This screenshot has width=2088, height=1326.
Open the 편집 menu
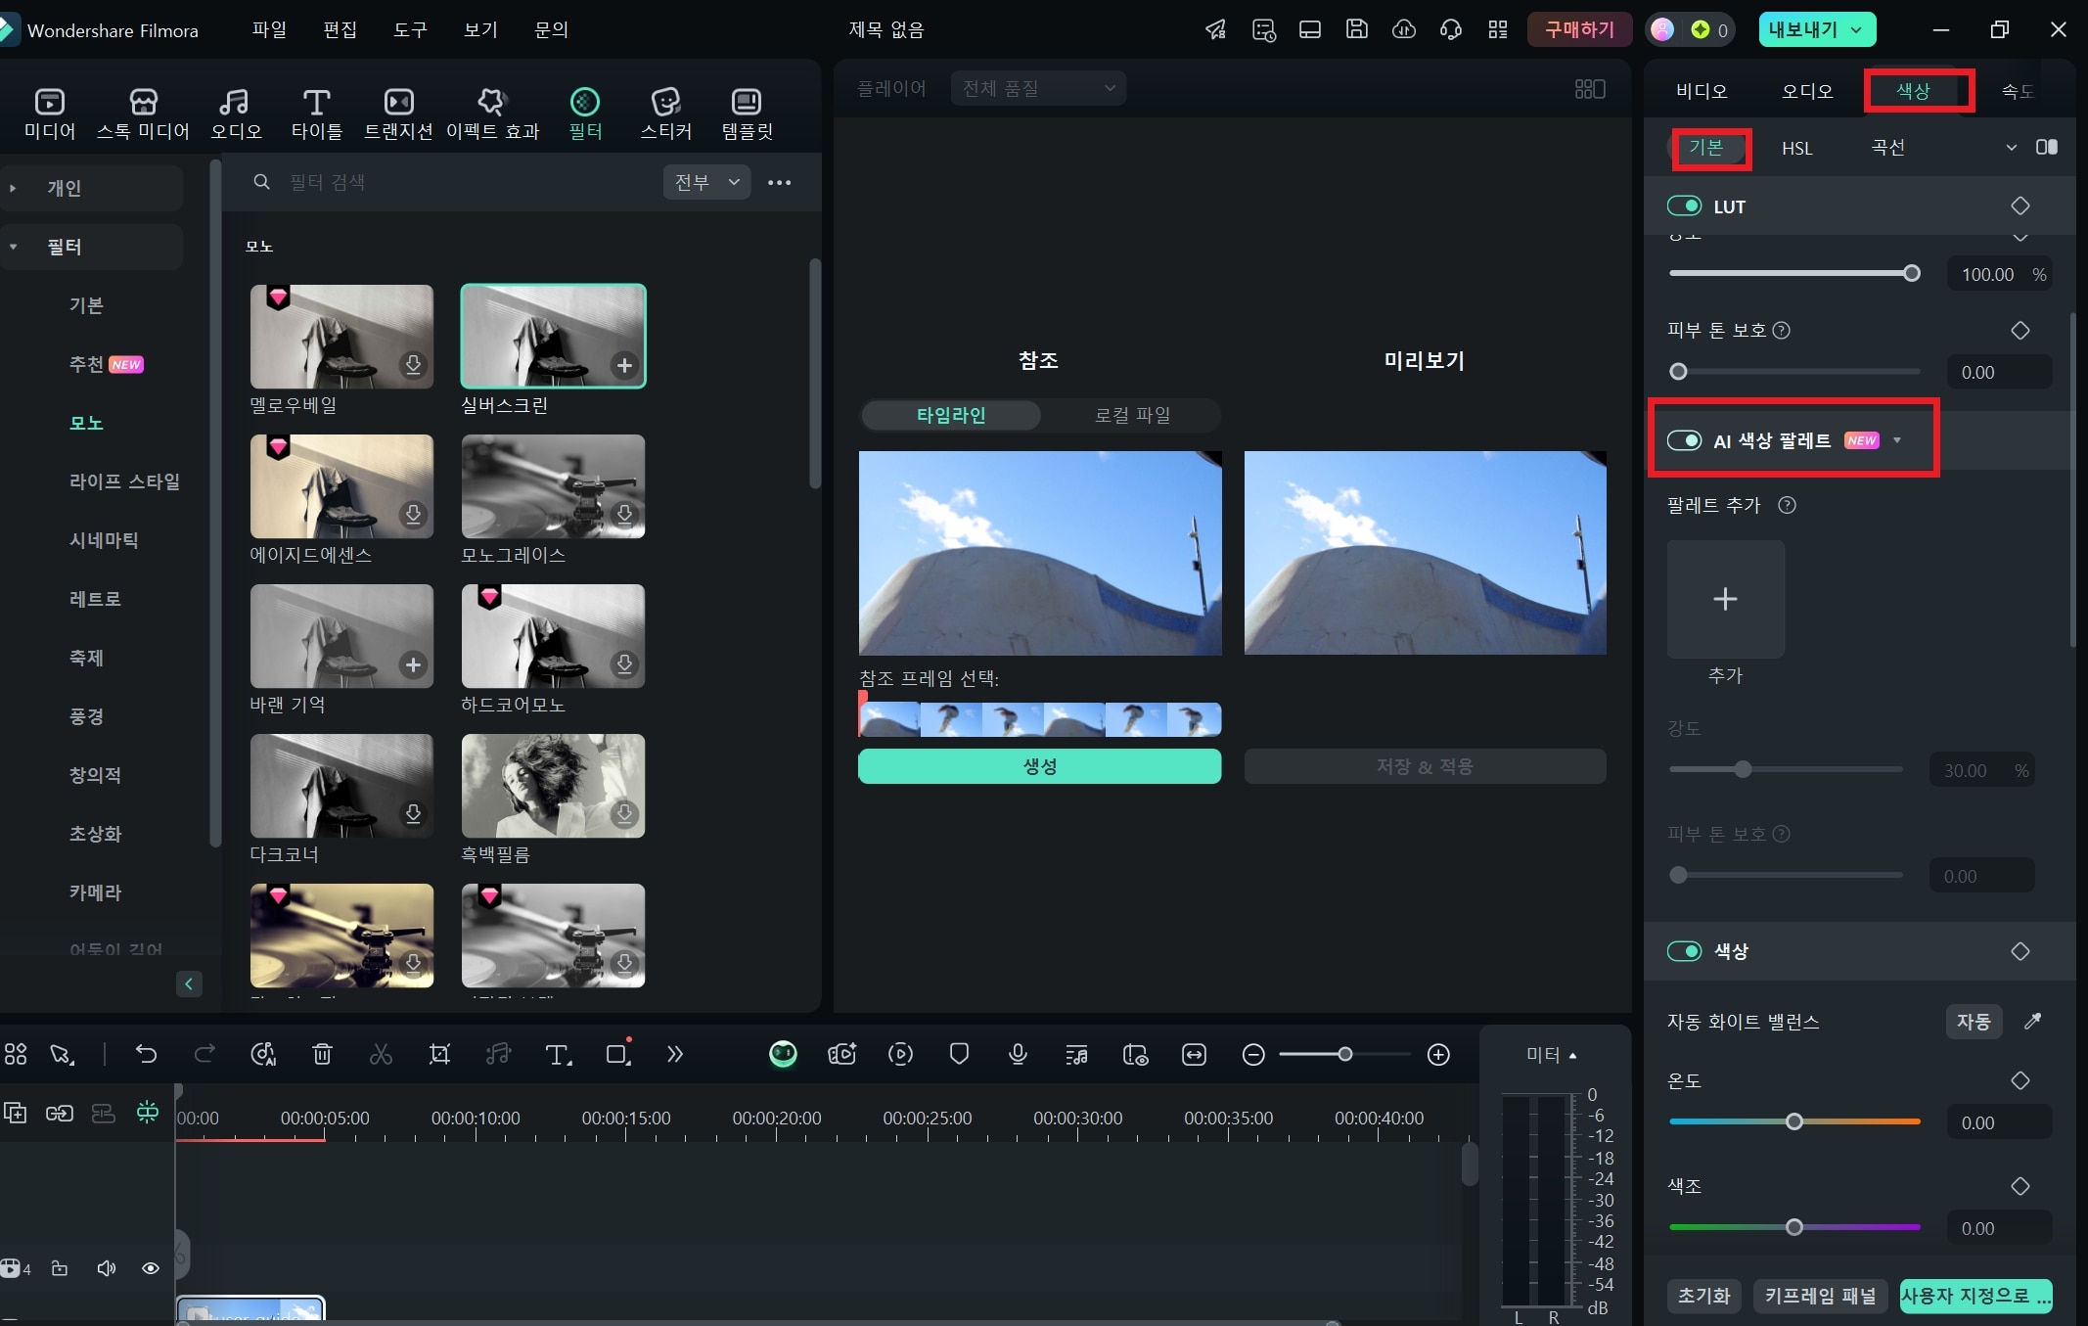point(340,29)
